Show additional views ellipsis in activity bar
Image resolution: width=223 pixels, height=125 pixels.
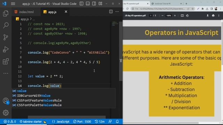tap(6, 73)
